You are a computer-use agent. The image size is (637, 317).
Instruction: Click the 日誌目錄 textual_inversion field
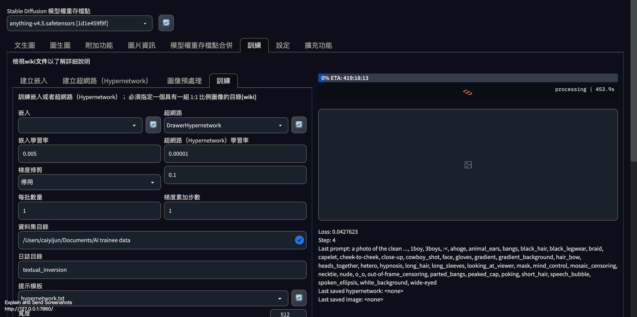tap(162, 270)
